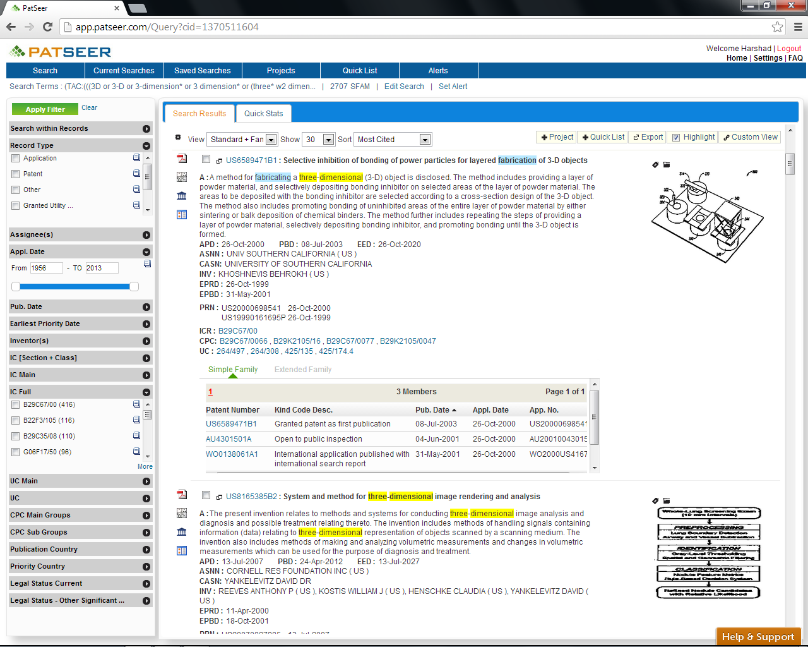Image resolution: width=808 pixels, height=647 pixels.
Task: Click the list icon beside G06F17/50 (96)
Action: pyautogui.click(x=136, y=452)
